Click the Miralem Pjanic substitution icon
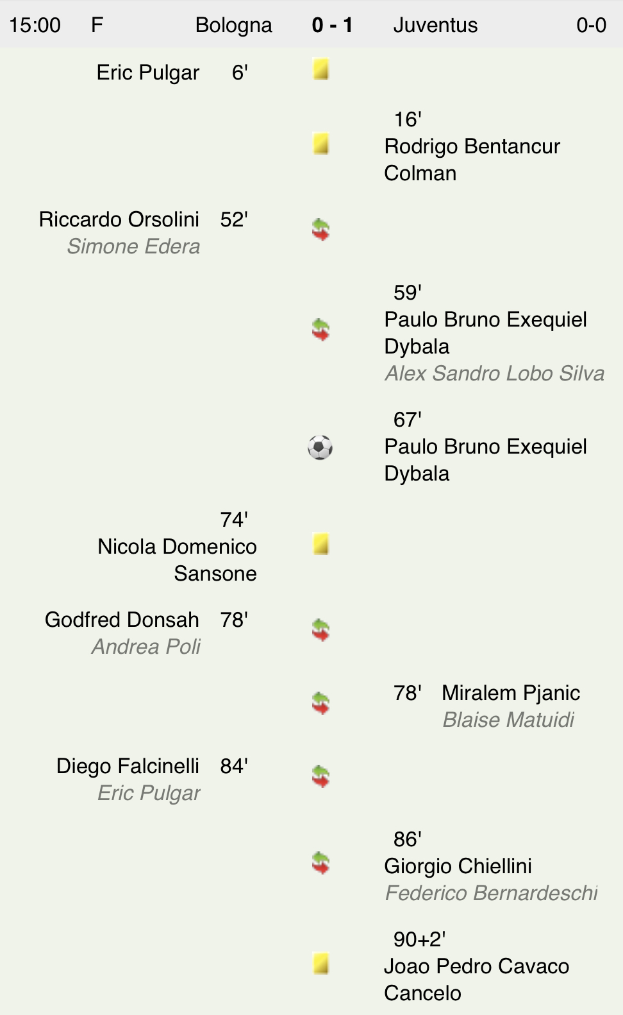Screen dimensions: 623x1015 pyautogui.click(x=320, y=703)
